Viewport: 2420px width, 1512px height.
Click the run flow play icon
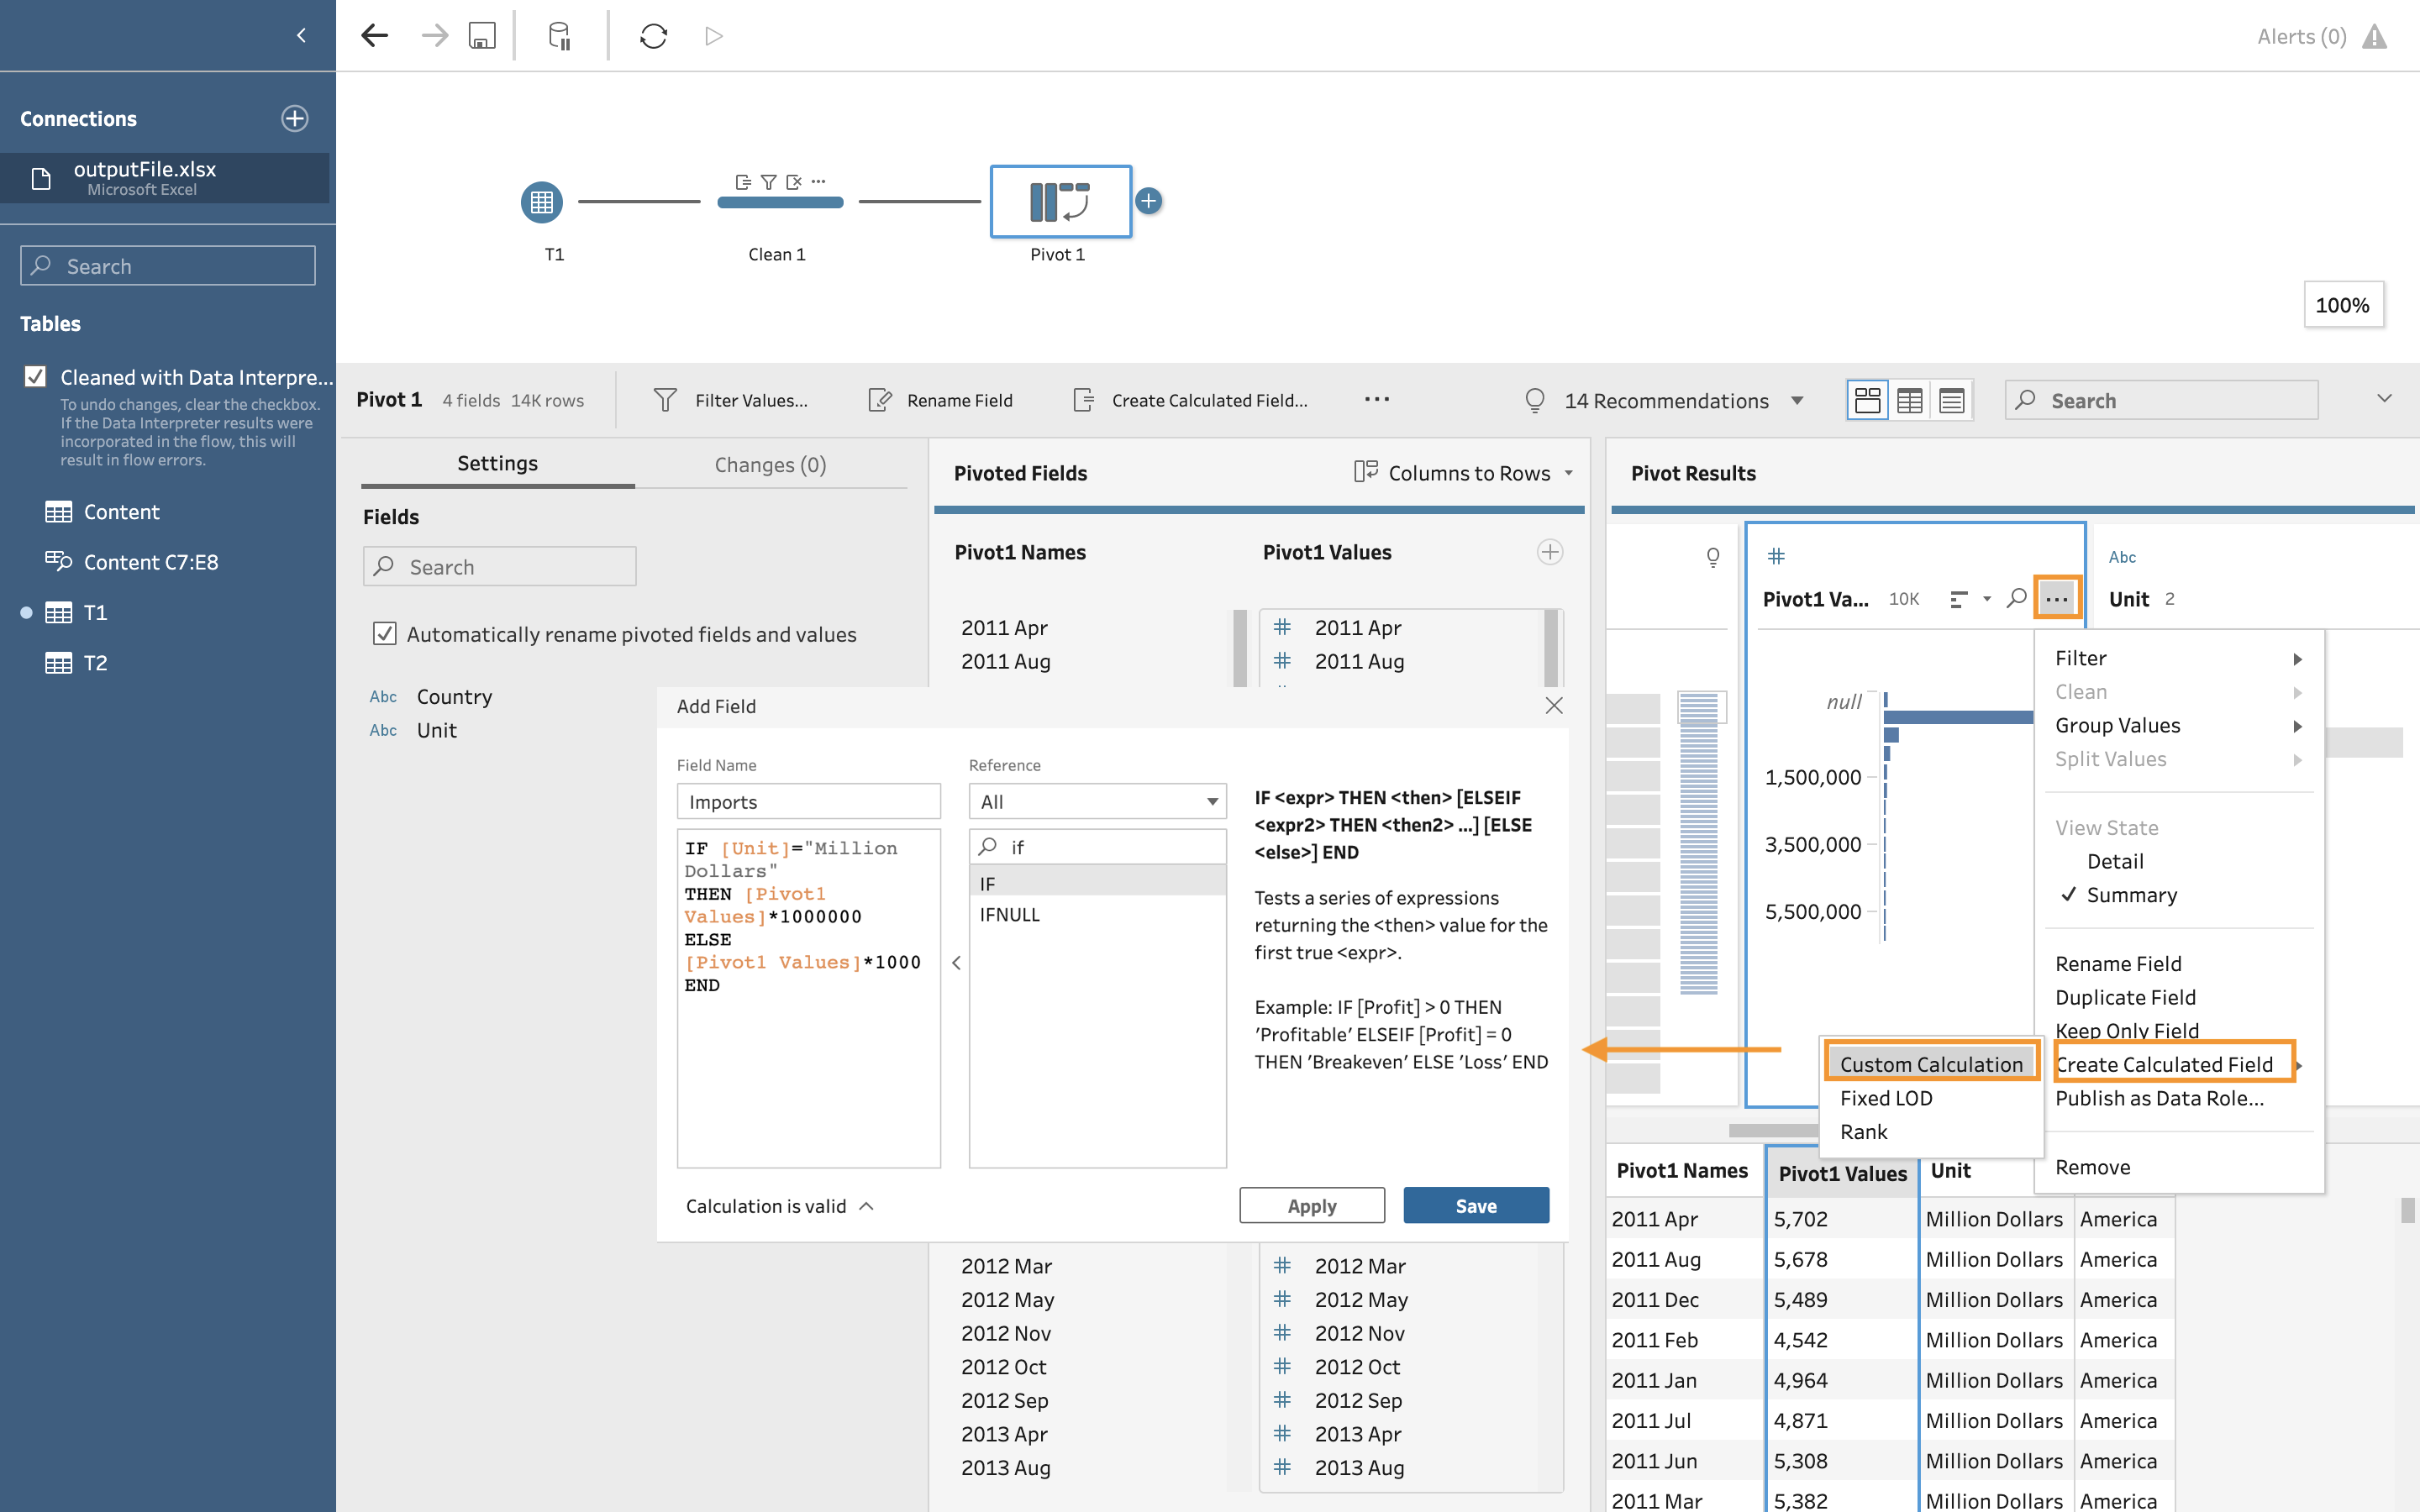pos(713,36)
